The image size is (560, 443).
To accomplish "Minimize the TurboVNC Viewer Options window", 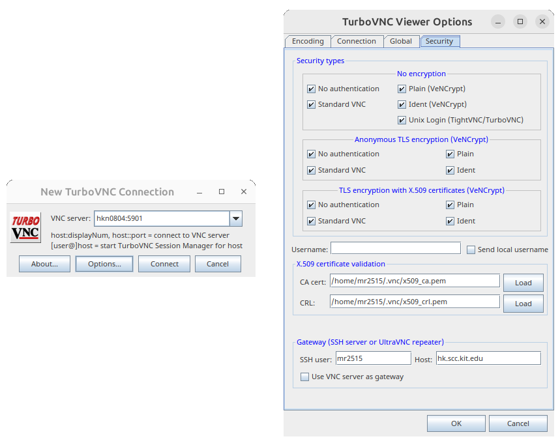I will pos(498,21).
